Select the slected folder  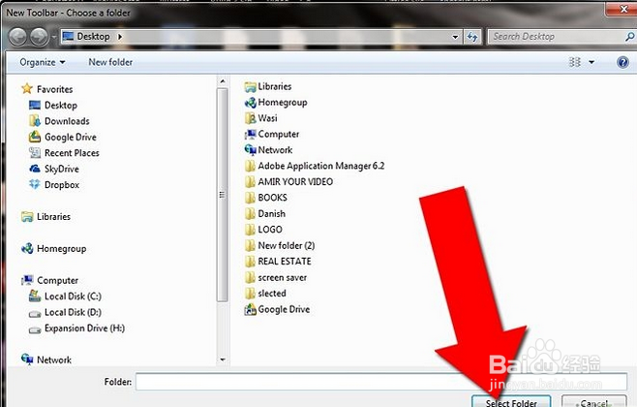(265, 294)
